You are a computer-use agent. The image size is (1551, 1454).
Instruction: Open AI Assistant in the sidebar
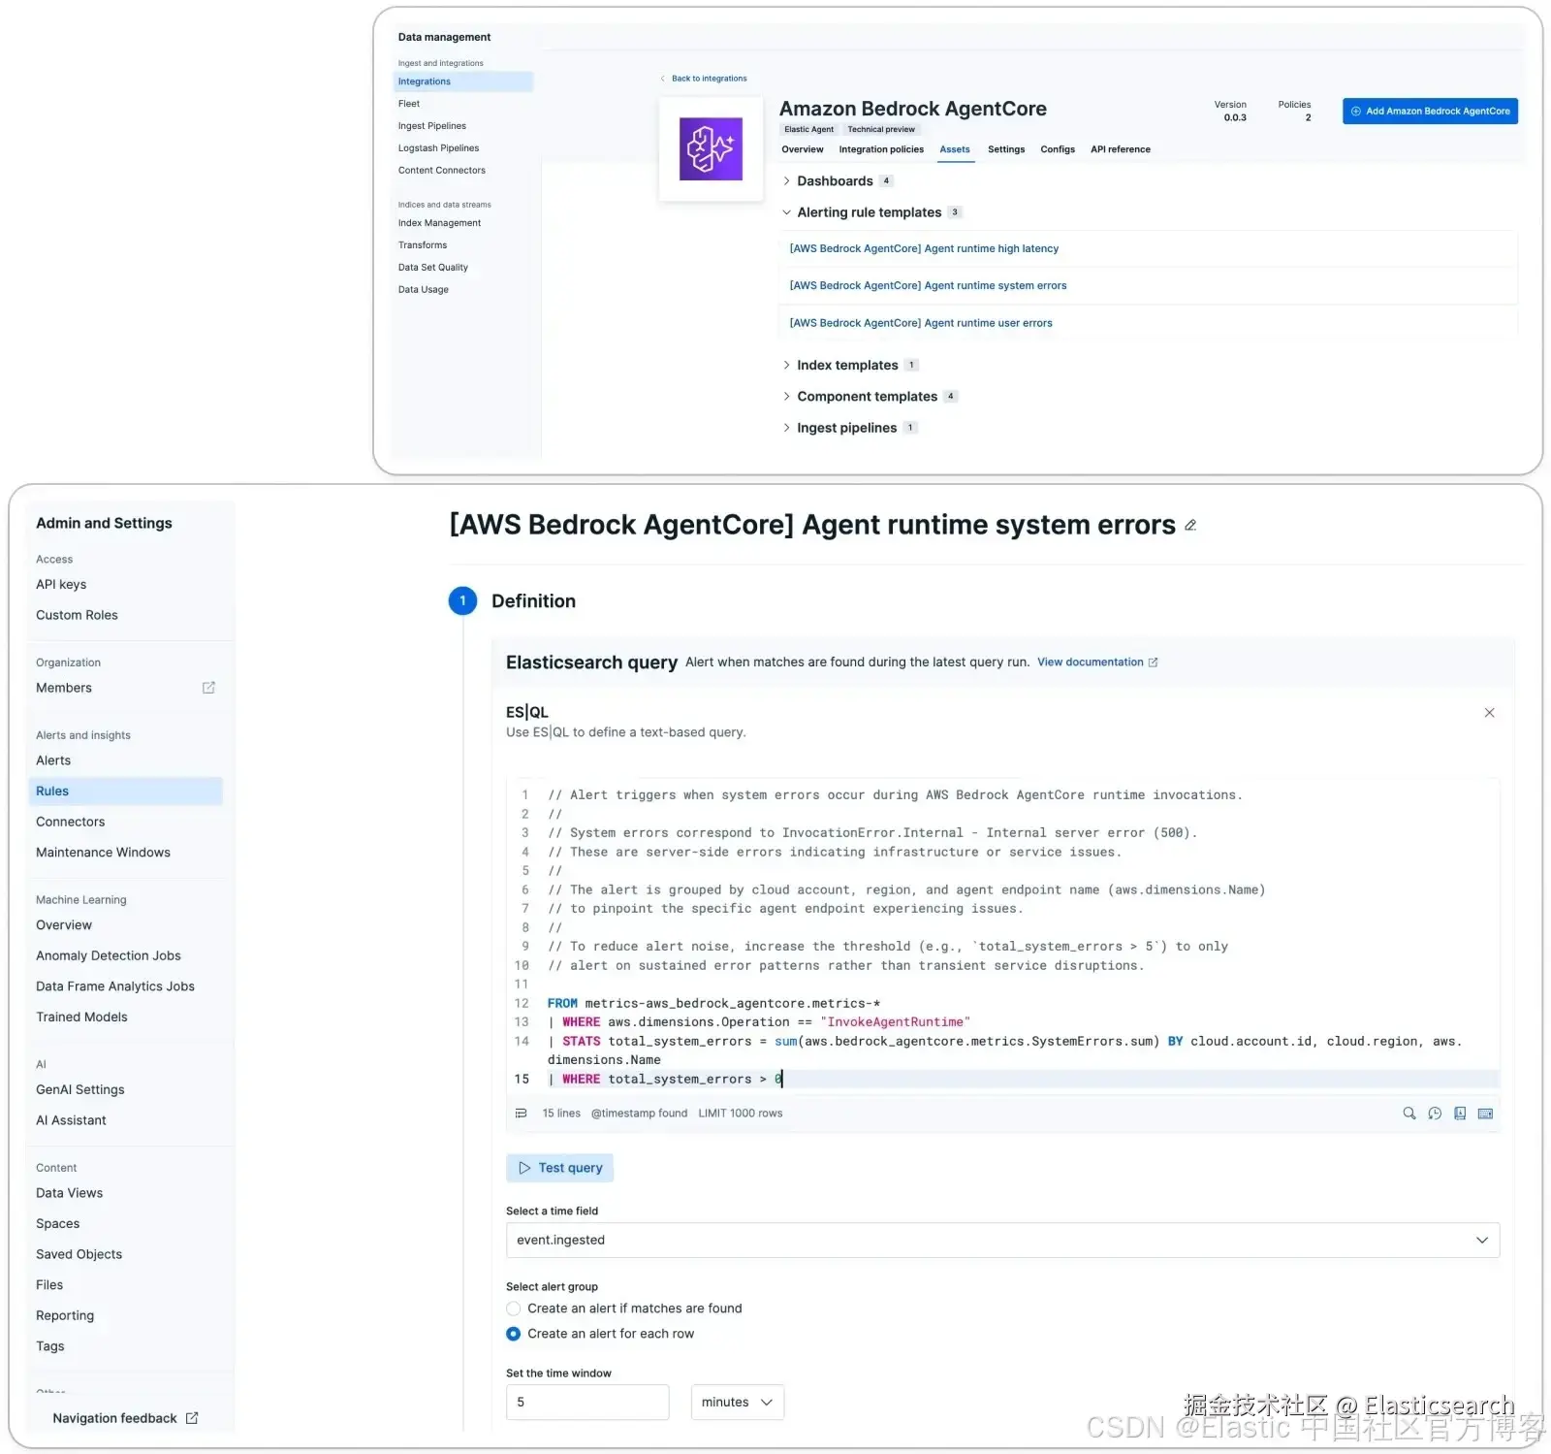click(71, 1120)
